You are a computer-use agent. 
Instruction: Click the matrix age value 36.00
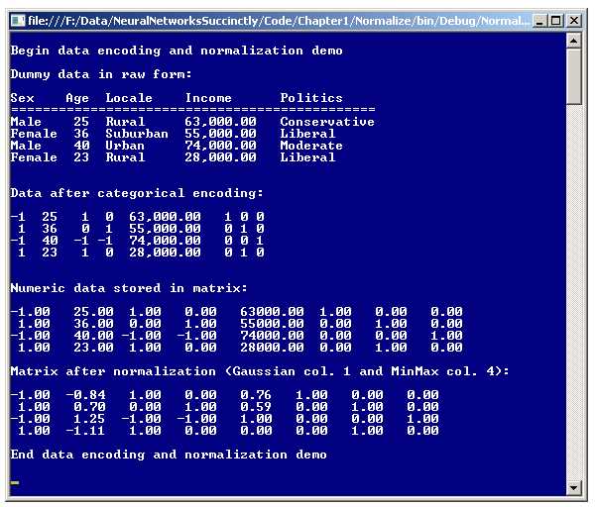tap(94, 324)
